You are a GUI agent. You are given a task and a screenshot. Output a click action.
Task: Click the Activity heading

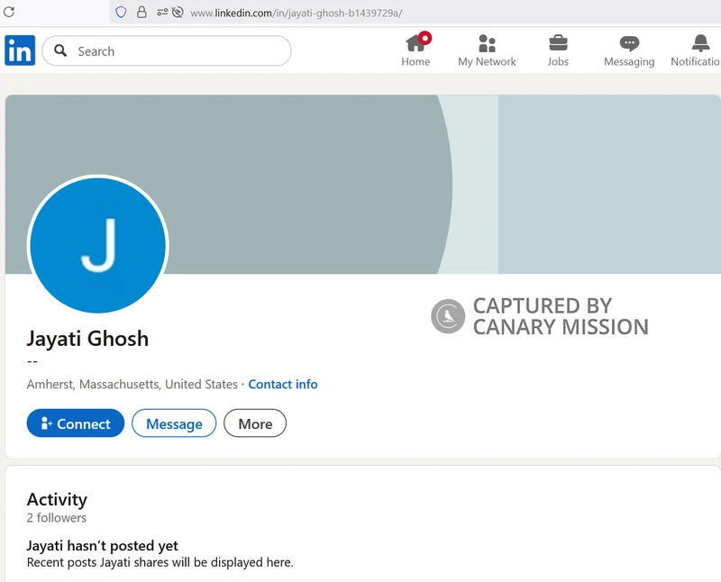[57, 500]
